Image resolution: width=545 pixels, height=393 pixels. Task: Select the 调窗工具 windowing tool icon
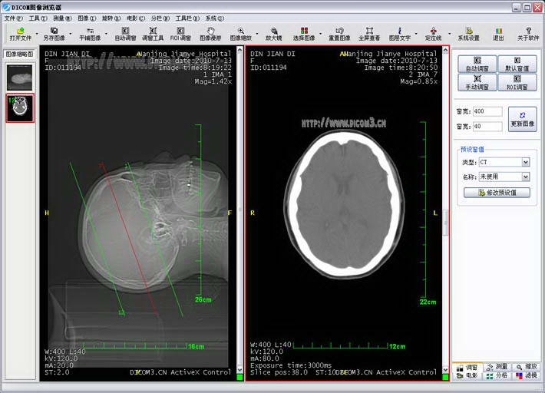coord(153,34)
